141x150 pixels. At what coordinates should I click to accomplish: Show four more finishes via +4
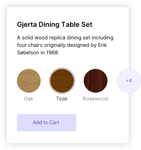tap(129, 81)
